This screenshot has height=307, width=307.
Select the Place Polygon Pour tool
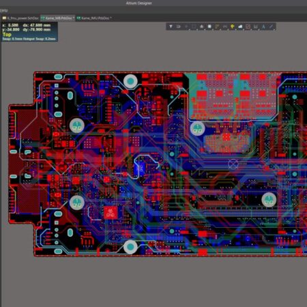point(240,27)
